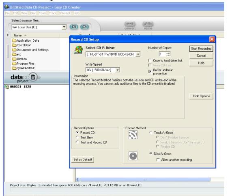Select the Test Only option
The image size is (232, 196).
point(77,137)
